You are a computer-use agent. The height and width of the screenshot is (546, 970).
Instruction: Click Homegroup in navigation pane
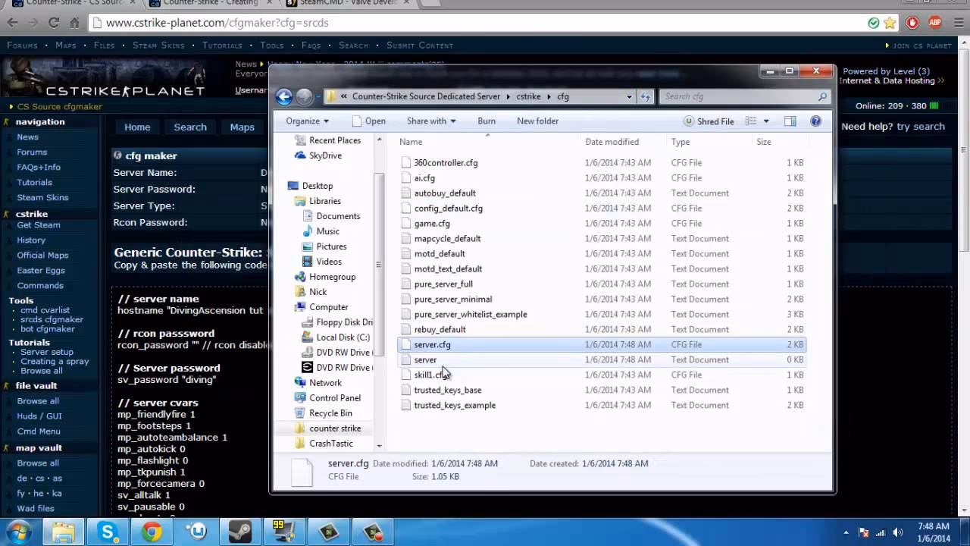pyautogui.click(x=332, y=277)
